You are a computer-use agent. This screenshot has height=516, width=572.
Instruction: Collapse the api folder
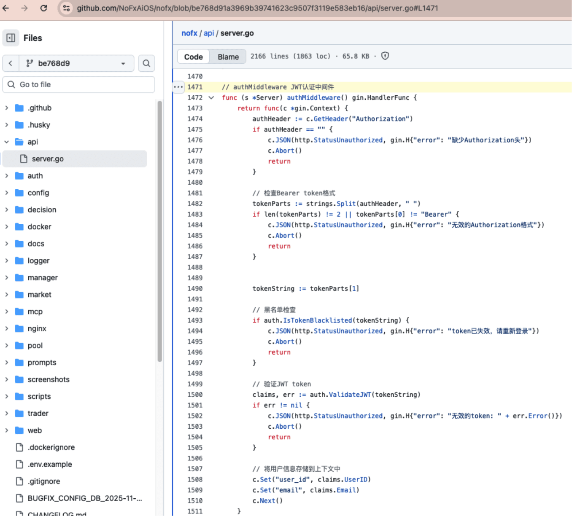7,142
